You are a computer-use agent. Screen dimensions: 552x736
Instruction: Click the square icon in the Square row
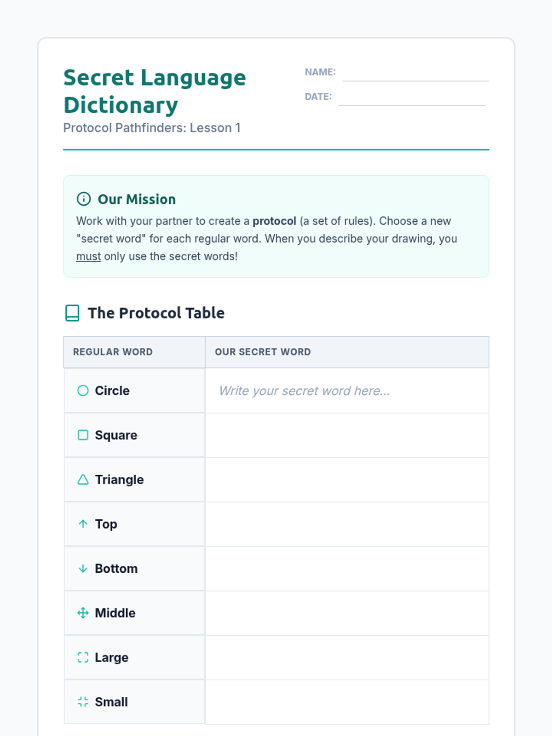(x=83, y=435)
